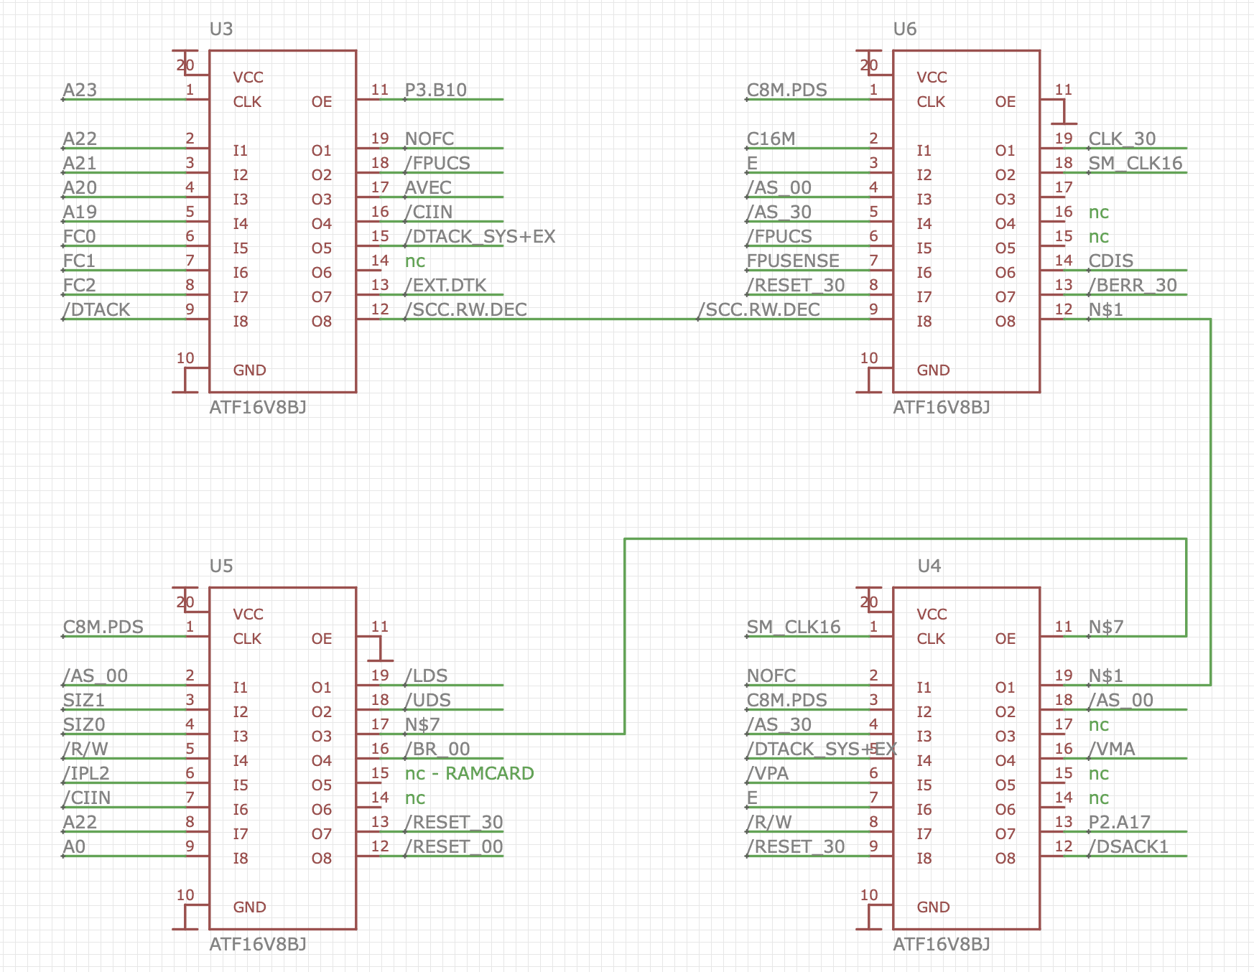Click /SCC.RW.DEC label at U6 pin 9
The image size is (1254, 972).
[758, 309]
